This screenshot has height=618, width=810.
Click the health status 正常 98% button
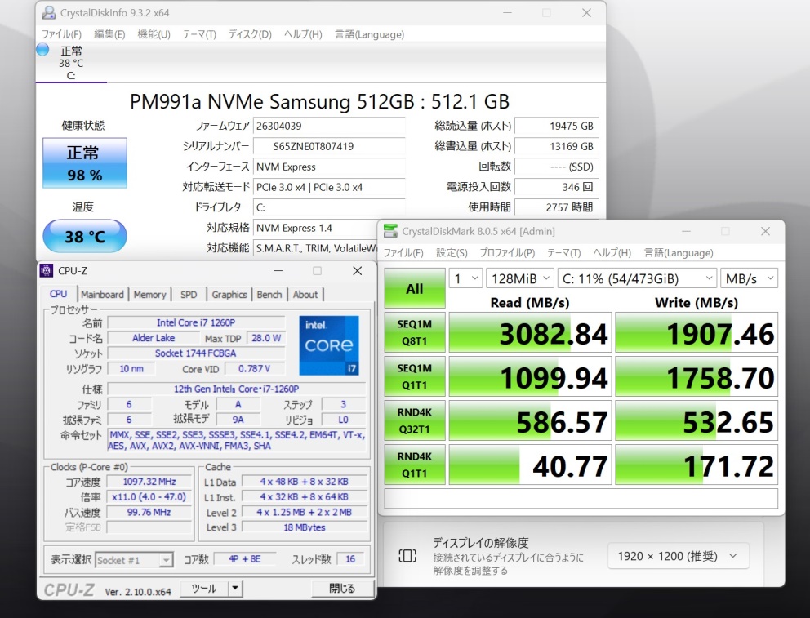click(x=85, y=162)
